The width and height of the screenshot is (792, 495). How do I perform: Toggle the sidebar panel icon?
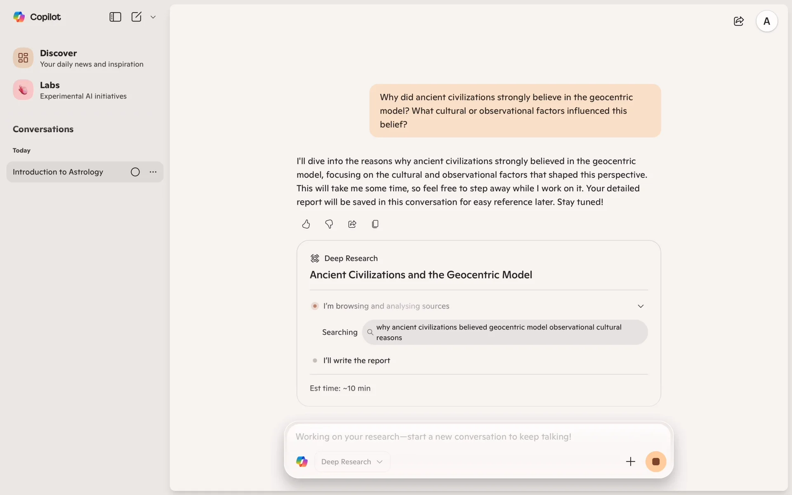tap(115, 17)
